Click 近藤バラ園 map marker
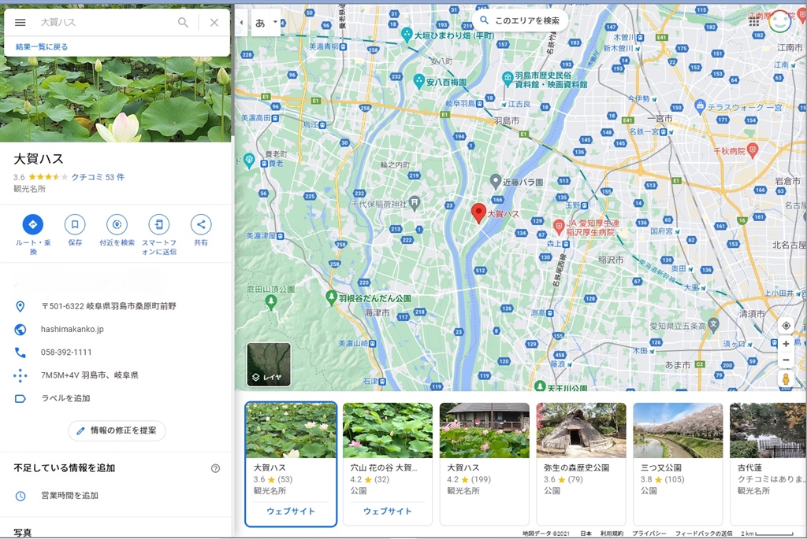 (x=495, y=181)
